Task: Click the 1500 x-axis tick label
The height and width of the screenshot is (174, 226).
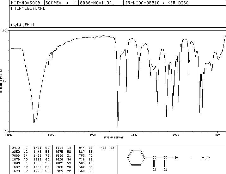Action: [134, 135]
